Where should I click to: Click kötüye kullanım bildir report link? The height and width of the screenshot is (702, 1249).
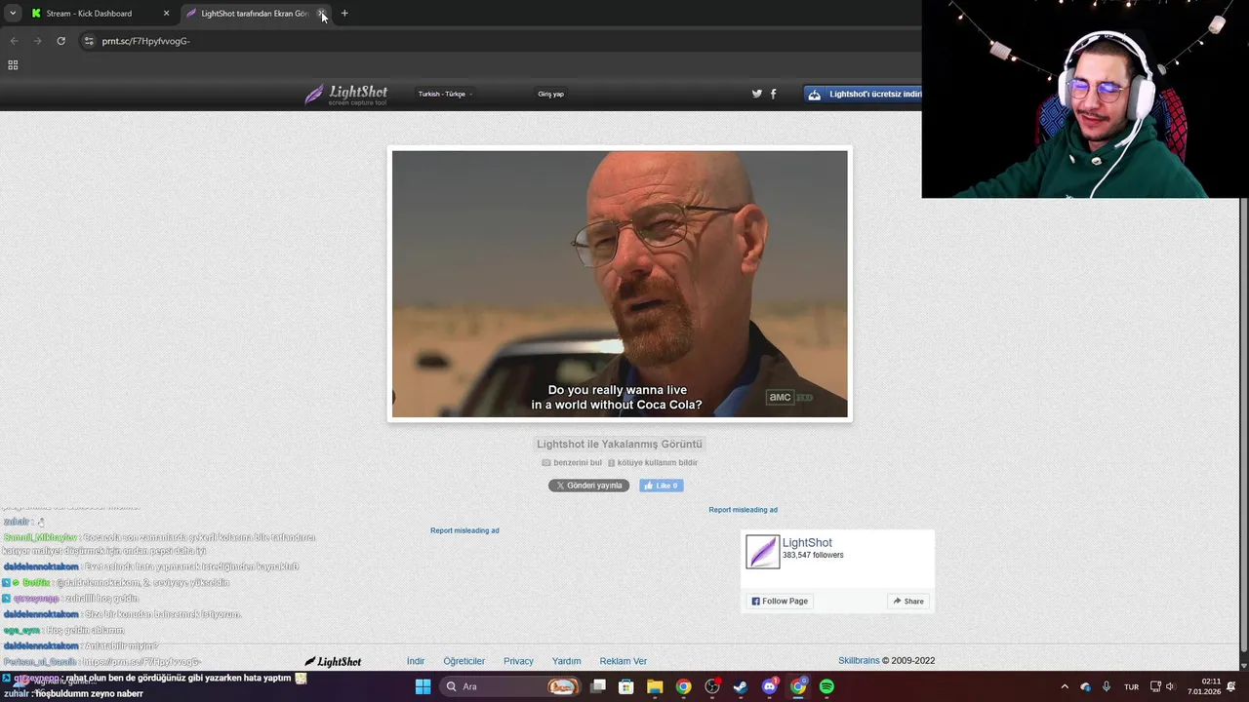pos(653,463)
